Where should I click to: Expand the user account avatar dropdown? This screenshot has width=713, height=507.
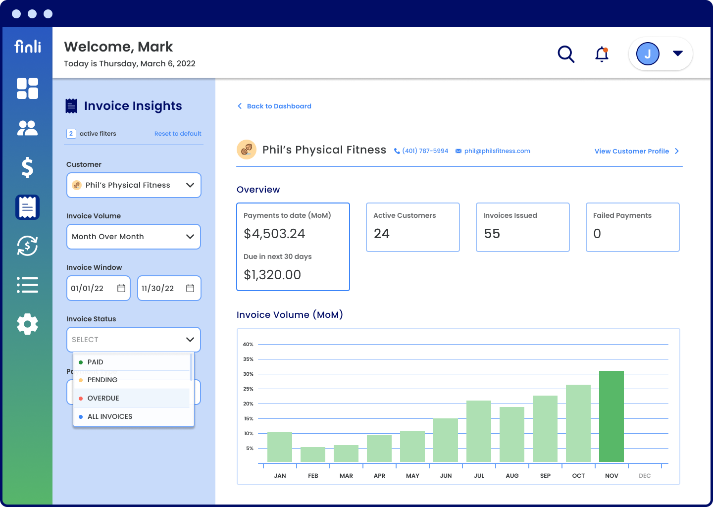point(661,54)
